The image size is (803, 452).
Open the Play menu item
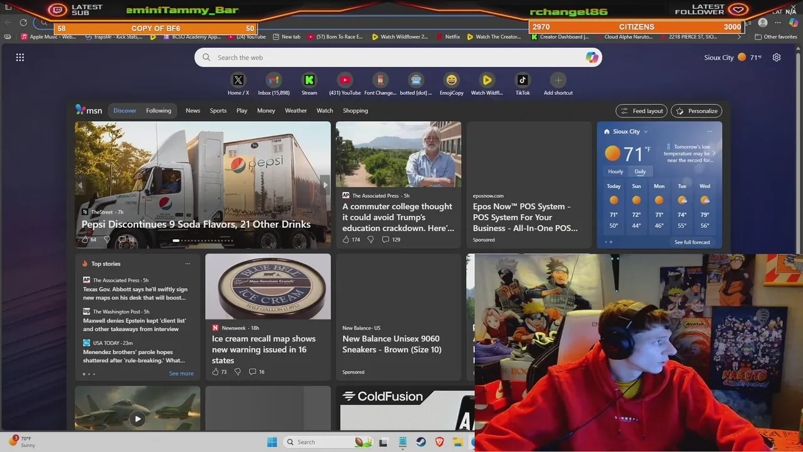point(242,110)
